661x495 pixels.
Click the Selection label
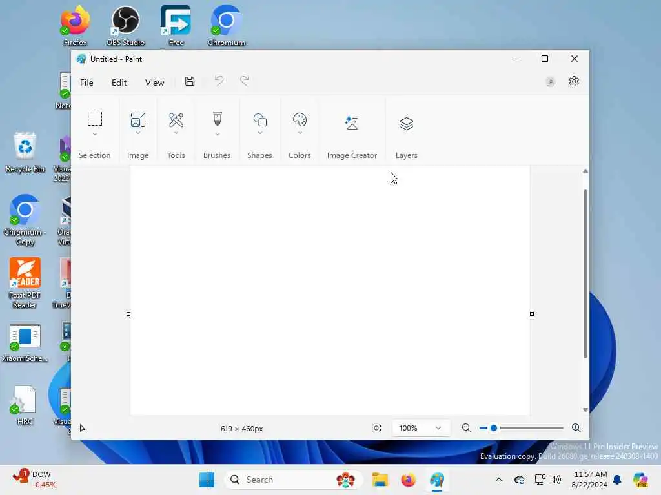click(x=94, y=155)
